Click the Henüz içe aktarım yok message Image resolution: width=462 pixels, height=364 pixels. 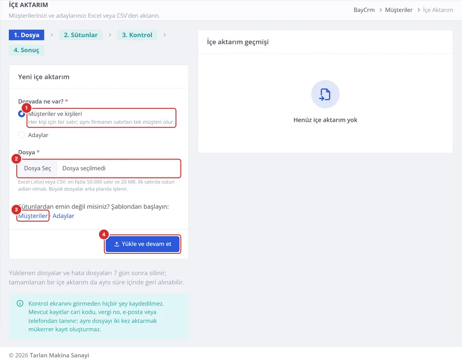325,120
